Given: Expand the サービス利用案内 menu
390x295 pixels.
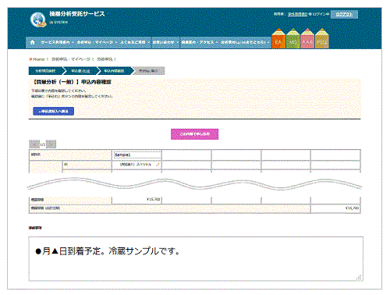Looking at the screenshot, I should point(57,42).
